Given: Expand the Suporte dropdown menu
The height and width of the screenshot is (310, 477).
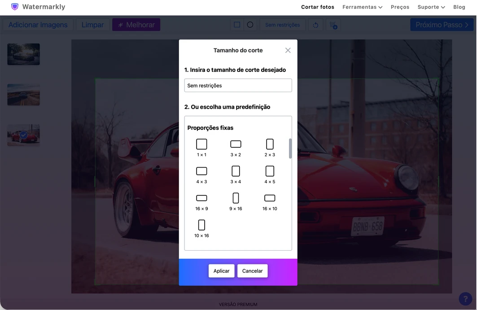Looking at the screenshot, I should tap(431, 7).
